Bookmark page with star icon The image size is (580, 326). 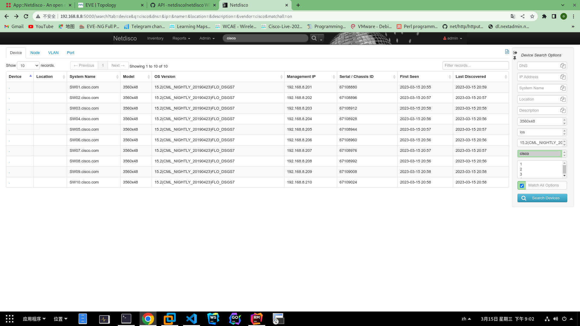(532, 16)
